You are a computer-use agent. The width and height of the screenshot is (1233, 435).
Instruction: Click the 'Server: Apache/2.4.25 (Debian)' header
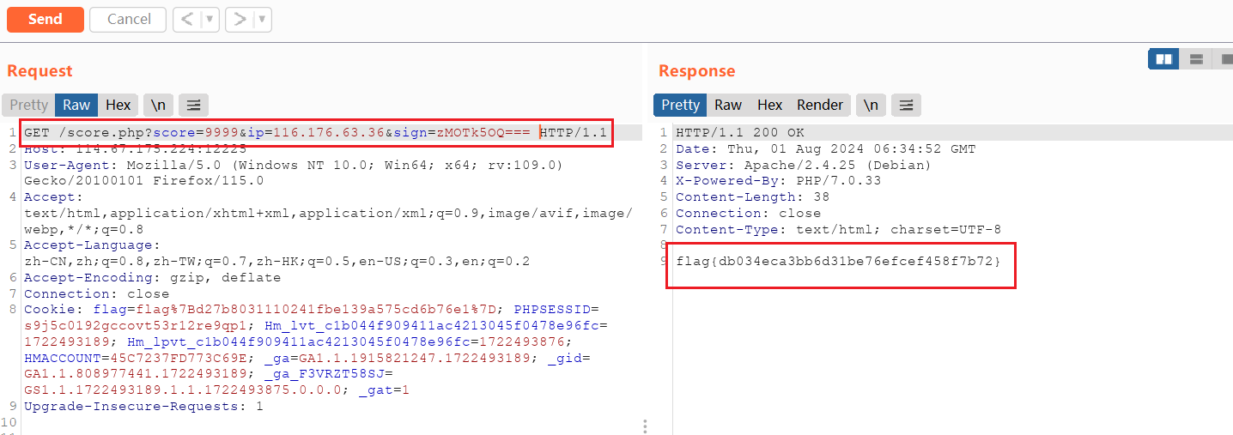point(803,165)
